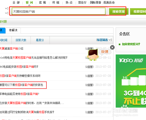146x120 pixels.
Task: Open question 哪里可以下载校园E信客户端的安装包
Action: tap(21, 85)
